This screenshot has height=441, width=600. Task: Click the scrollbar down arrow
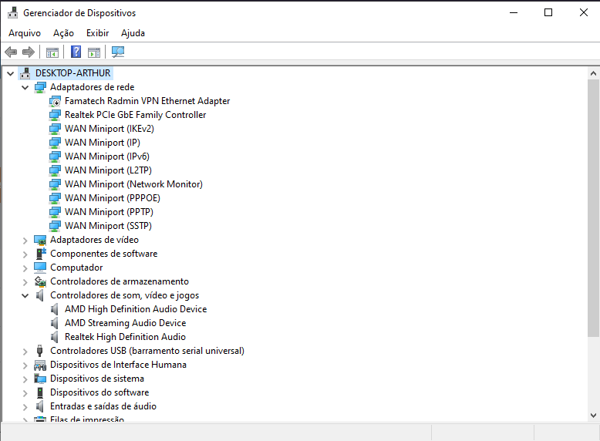(x=594, y=416)
